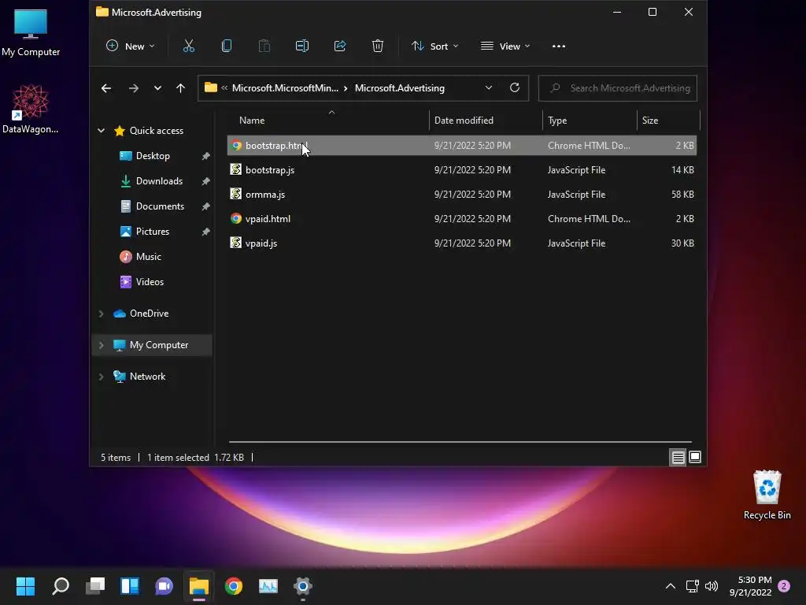This screenshot has width=806, height=605.
Task: Expand the Network tree node
Action: [102, 377]
